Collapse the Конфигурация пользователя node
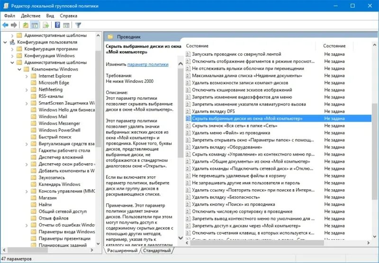Image resolution: width=379 pixels, height=263 pixels. click(x=5, y=42)
